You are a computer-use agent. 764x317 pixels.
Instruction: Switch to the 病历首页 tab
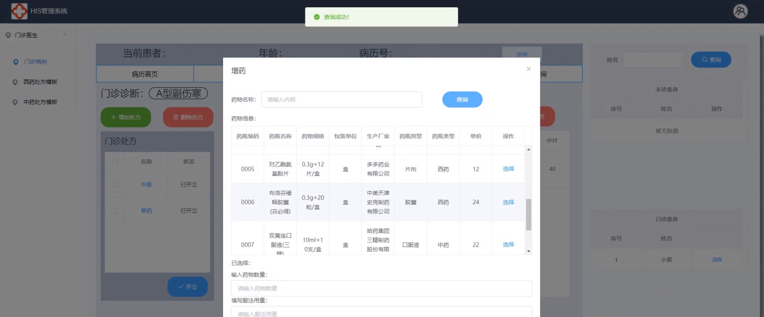tap(145, 75)
